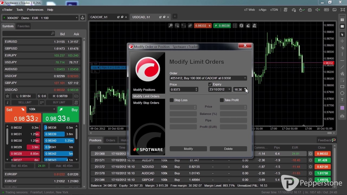Viewport: 347px width, 195px height.
Task: Change language with the EN icon
Action: (326, 10)
